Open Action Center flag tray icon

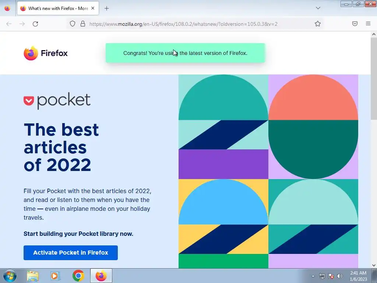tap(331, 276)
